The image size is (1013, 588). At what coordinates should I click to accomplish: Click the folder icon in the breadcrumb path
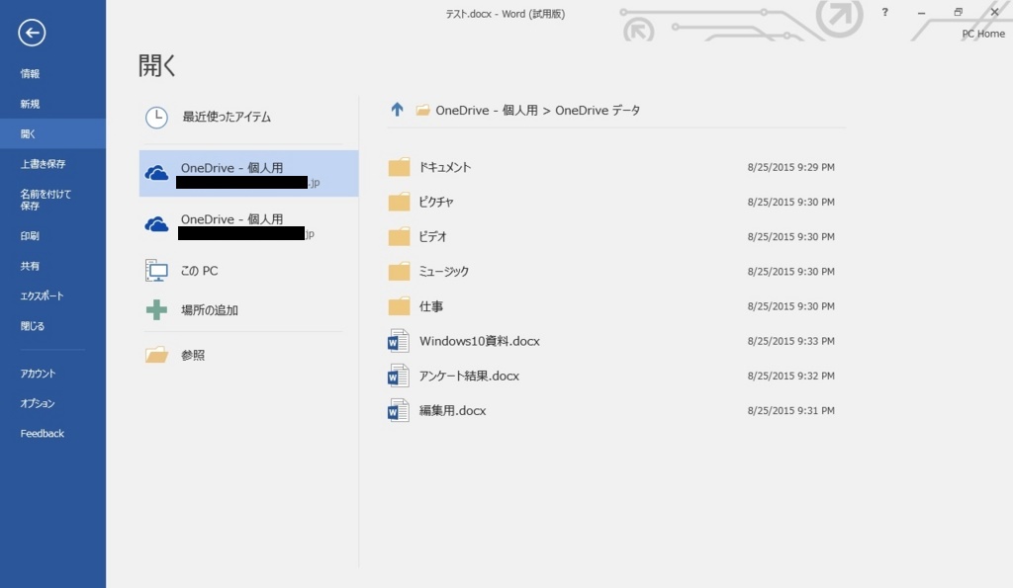pos(422,111)
